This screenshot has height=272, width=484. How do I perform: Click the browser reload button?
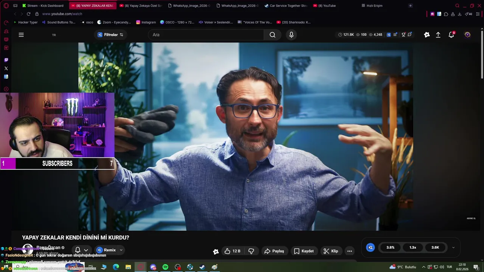coord(28,14)
